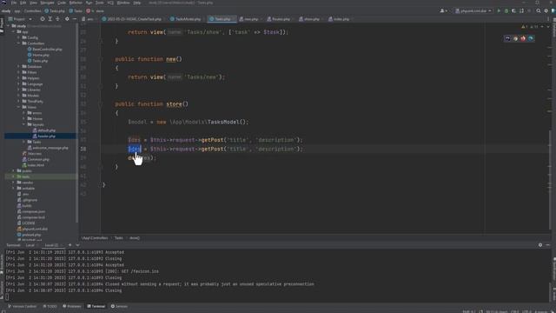Select header.php in layouts folder
This screenshot has width=556, height=313.
[44, 136]
